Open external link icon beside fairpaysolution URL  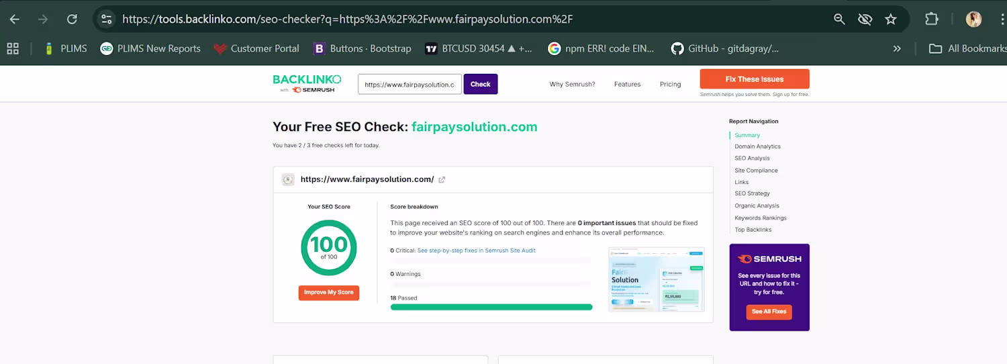(x=442, y=180)
